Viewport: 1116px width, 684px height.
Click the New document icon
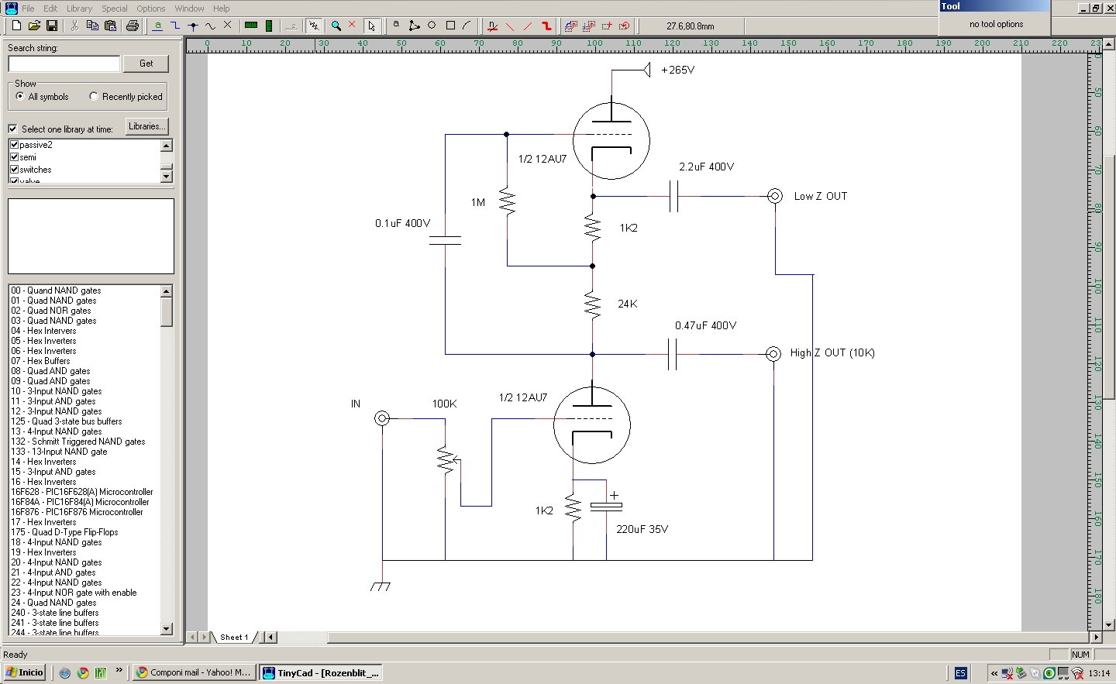[x=16, y=26]
